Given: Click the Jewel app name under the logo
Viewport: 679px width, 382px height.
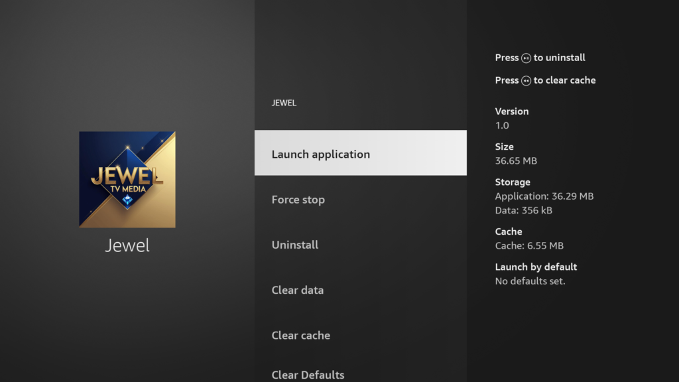Looking at the screenshot, I should 127,245.
